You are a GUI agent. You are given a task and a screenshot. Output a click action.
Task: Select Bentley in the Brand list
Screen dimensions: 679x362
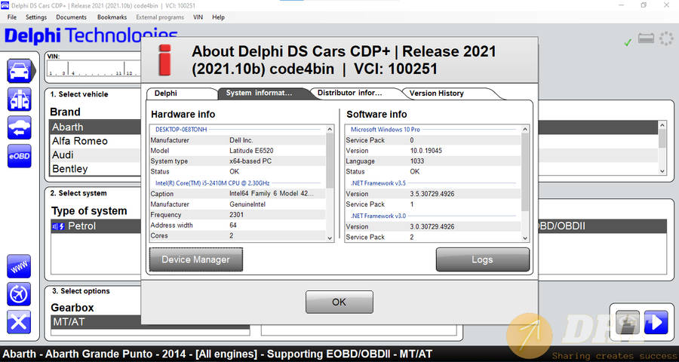[95, 168]
